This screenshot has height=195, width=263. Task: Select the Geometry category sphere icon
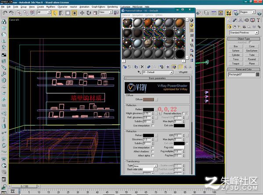(x=229, y=27)
